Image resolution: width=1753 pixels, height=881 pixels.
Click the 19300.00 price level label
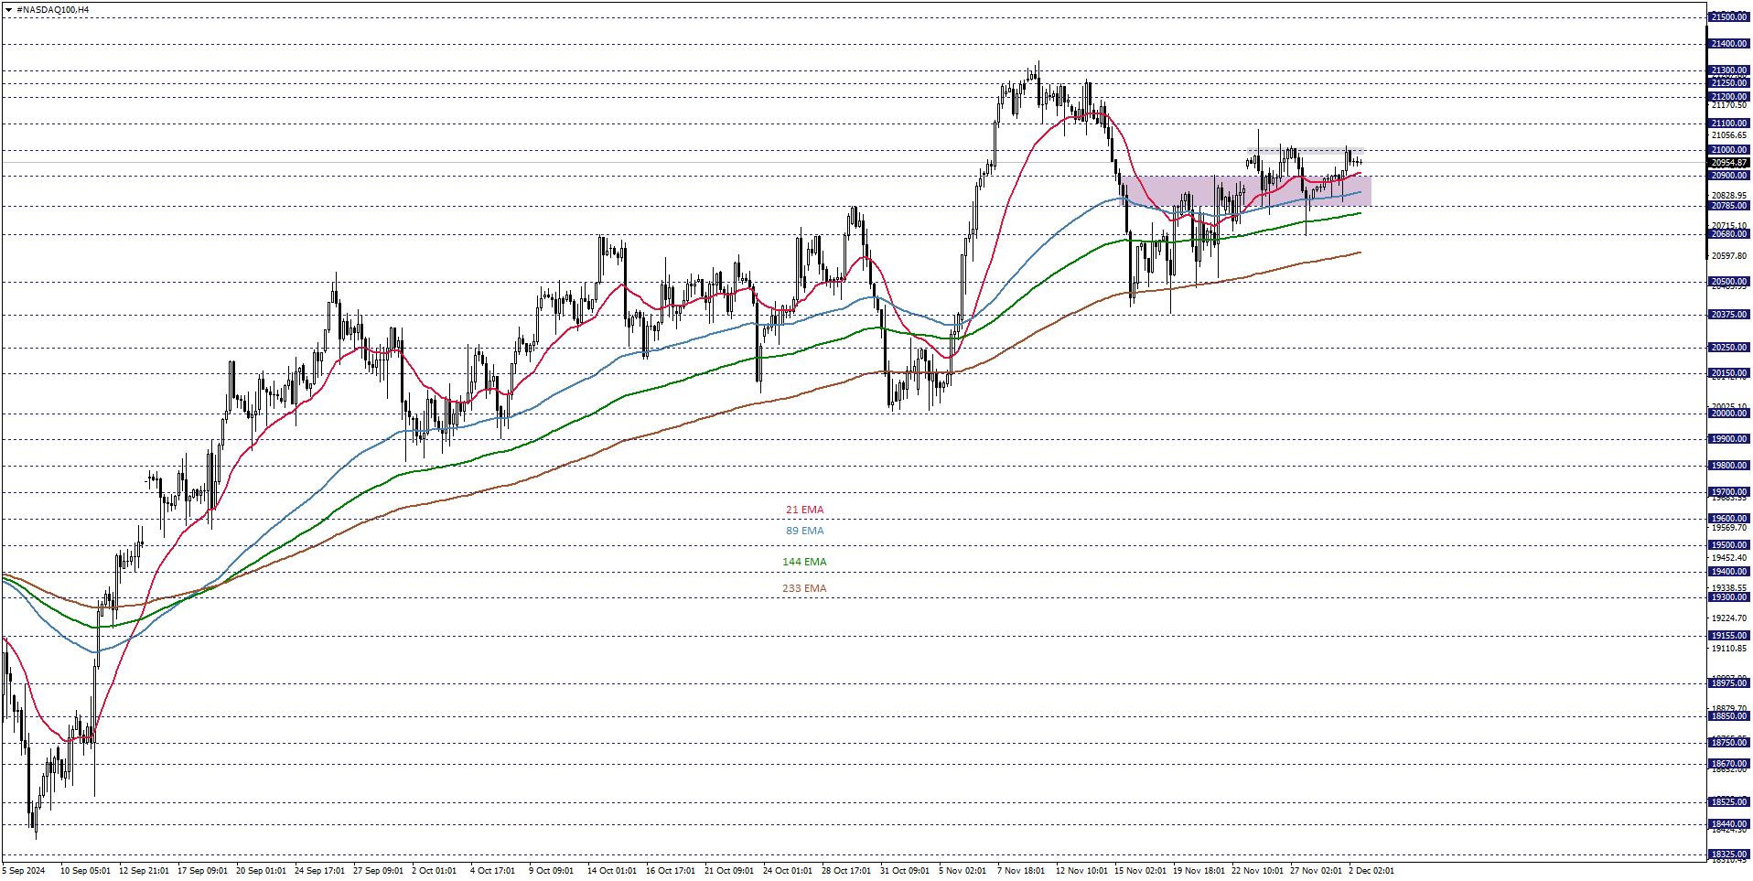coord(1728,597)
